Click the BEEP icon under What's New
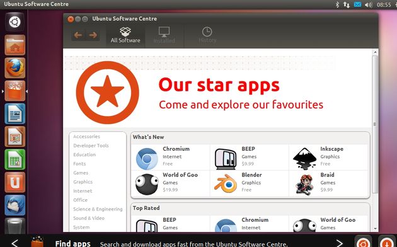Viewport: 397px width, 247px height. [x=226, y=159]
